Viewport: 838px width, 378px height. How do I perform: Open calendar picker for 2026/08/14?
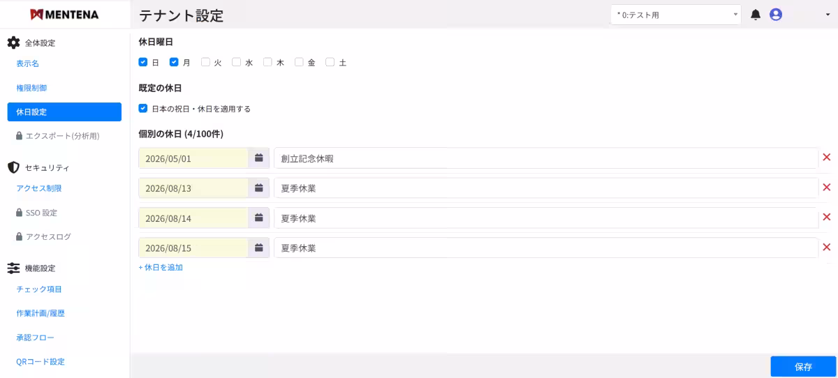(258, 218)
